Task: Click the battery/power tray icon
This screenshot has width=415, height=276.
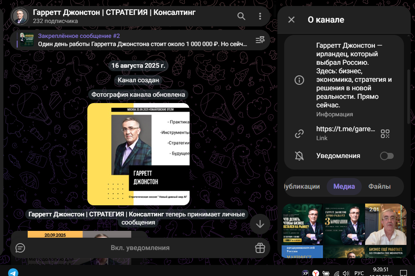Action: pyautogui.click(x=326, y=273)
